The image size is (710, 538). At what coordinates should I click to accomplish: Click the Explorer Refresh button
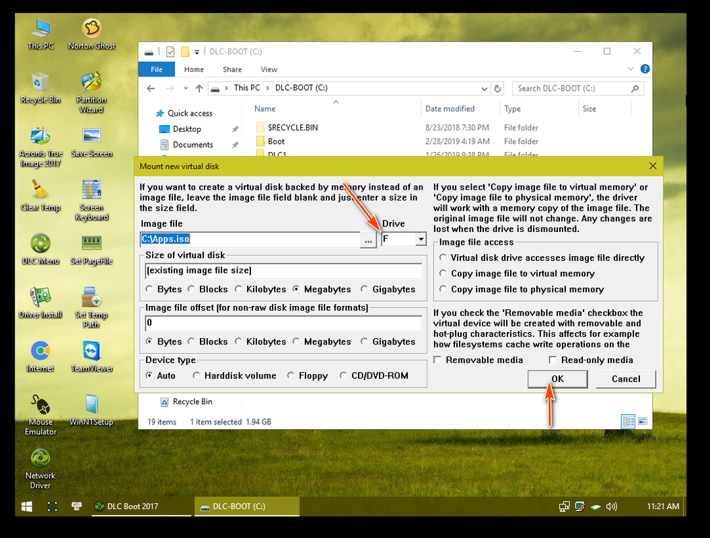[x=497, y=88]
